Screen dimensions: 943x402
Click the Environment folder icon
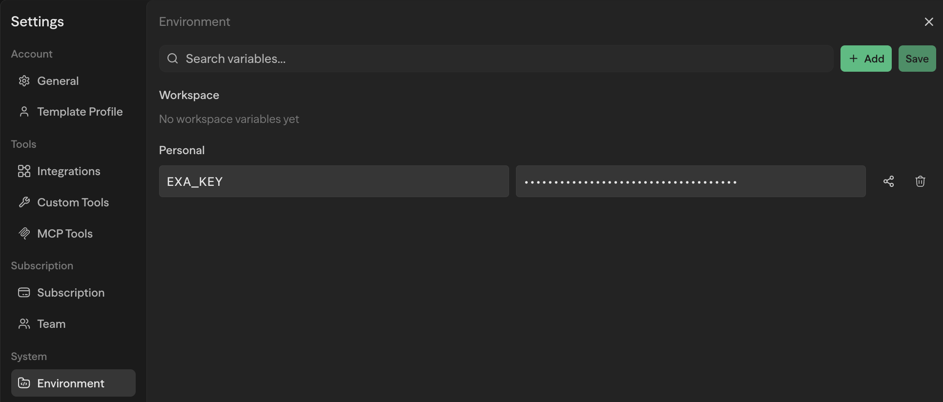(x=24, y=383)
